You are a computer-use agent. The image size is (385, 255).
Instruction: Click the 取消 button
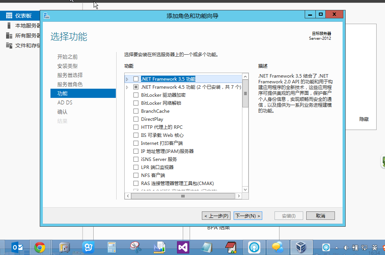[x=320, y=216]
